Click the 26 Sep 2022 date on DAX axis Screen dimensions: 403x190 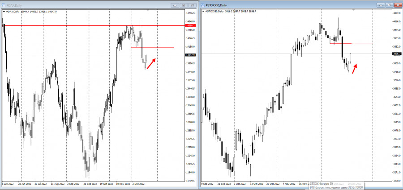coord(90,184)
